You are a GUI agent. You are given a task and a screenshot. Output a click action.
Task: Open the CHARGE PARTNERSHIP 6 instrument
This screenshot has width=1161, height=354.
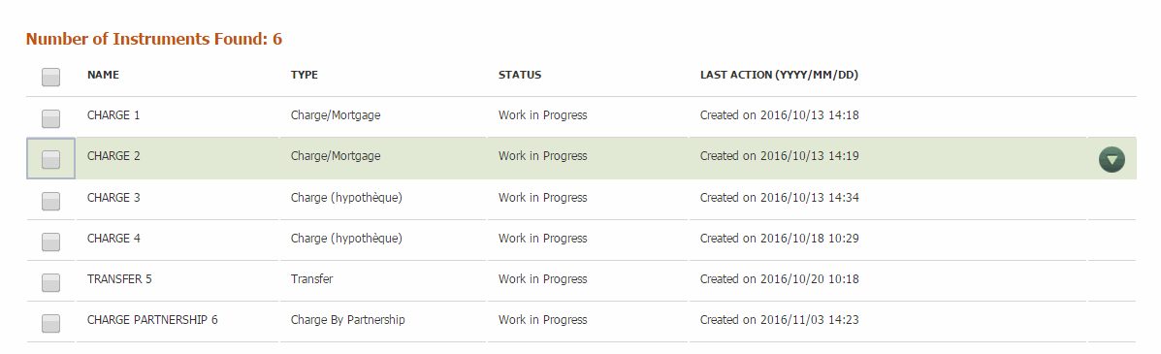[x=152, y=320]
